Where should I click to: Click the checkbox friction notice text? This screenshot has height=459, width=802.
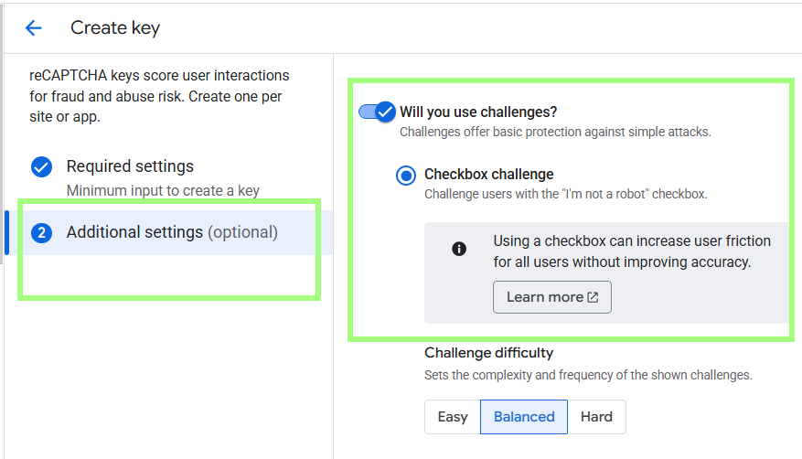coord(632,251)
